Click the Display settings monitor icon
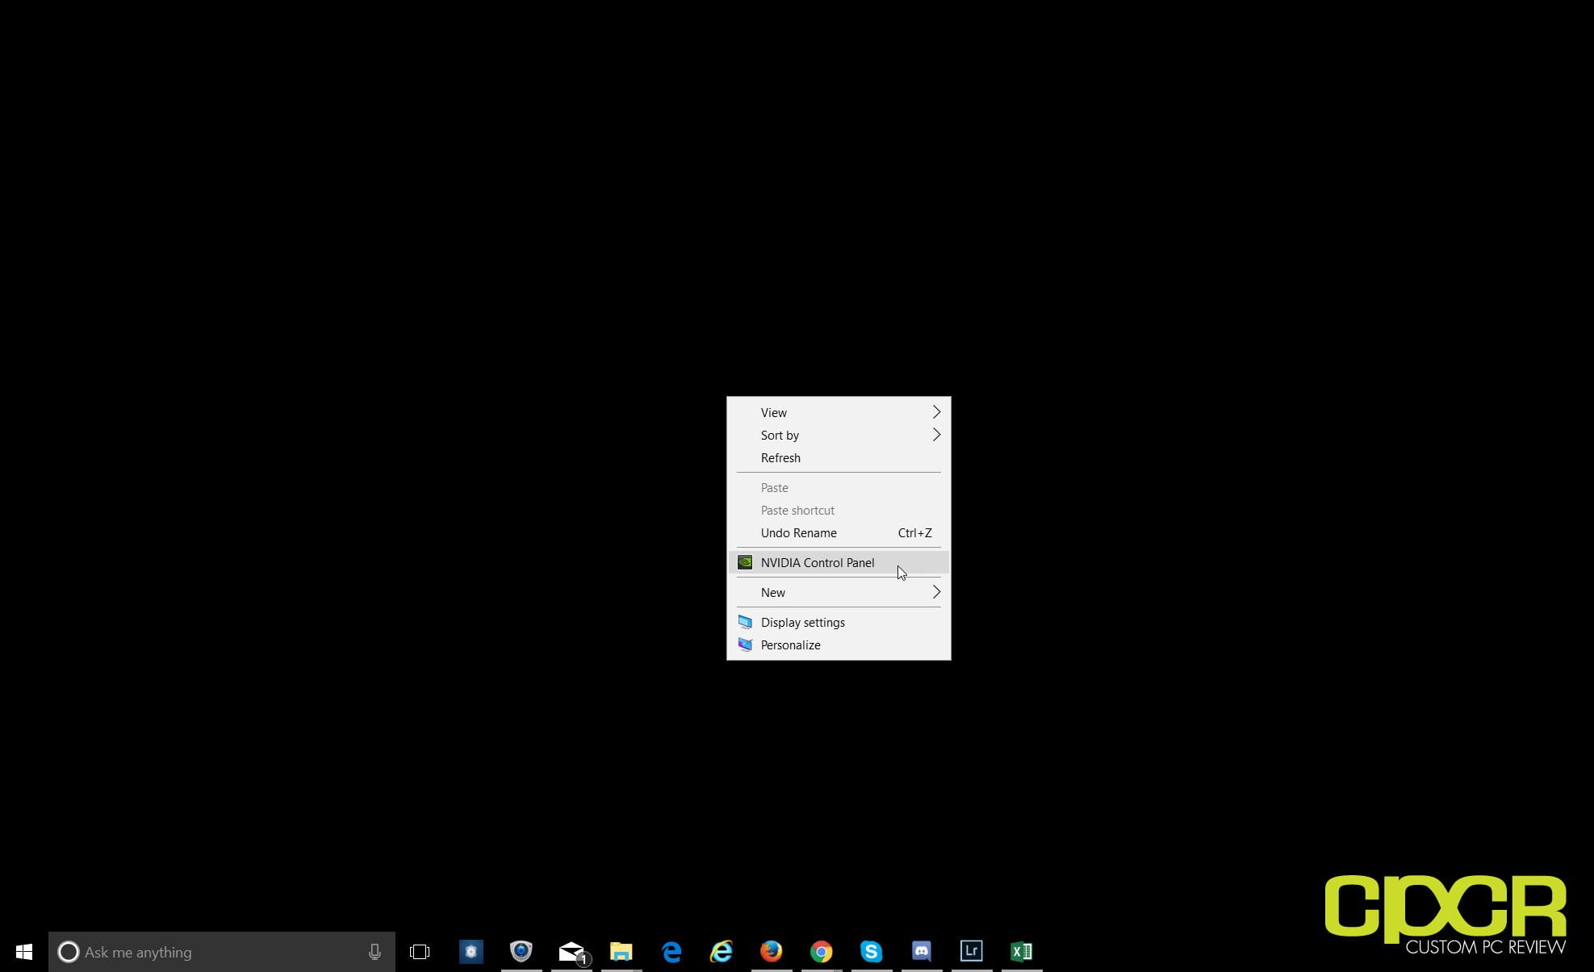The height and width of the screenshot is (972, 1594). (745, 622)
